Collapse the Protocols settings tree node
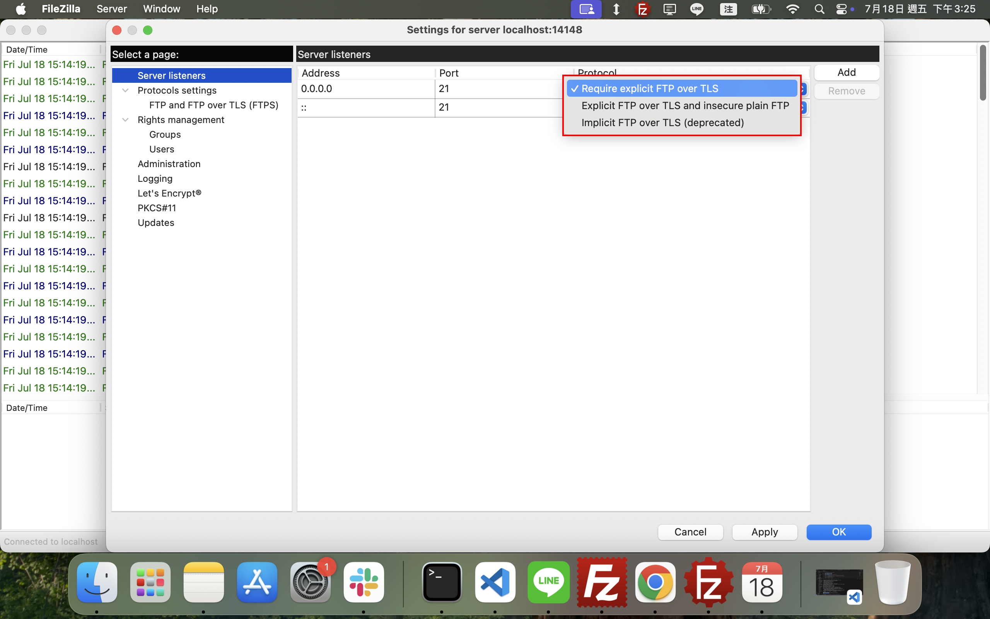Viewport: 990px width, 619px height. (126, 91)
